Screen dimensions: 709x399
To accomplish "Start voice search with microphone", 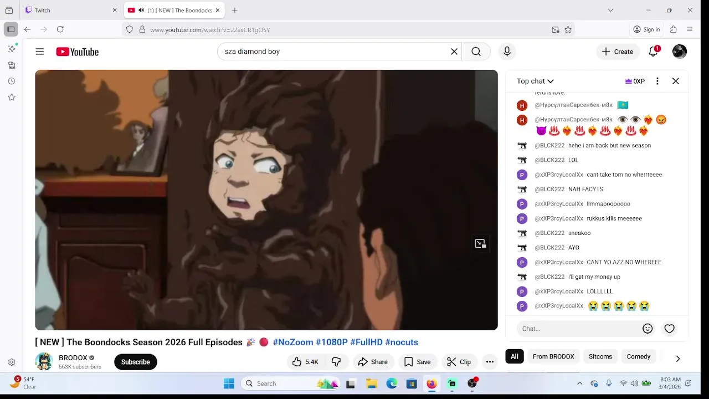I will [x=507, y=52].
